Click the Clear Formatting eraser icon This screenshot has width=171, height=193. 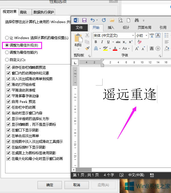139,42
